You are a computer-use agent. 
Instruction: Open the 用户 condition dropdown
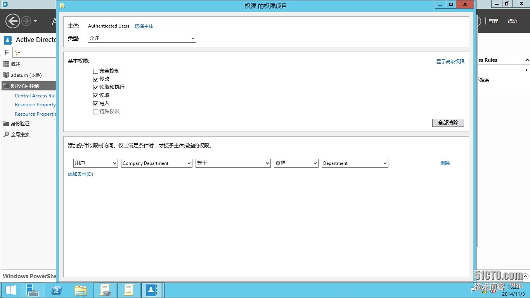95,163
